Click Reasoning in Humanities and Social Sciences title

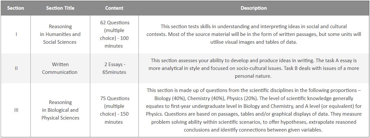60,34
